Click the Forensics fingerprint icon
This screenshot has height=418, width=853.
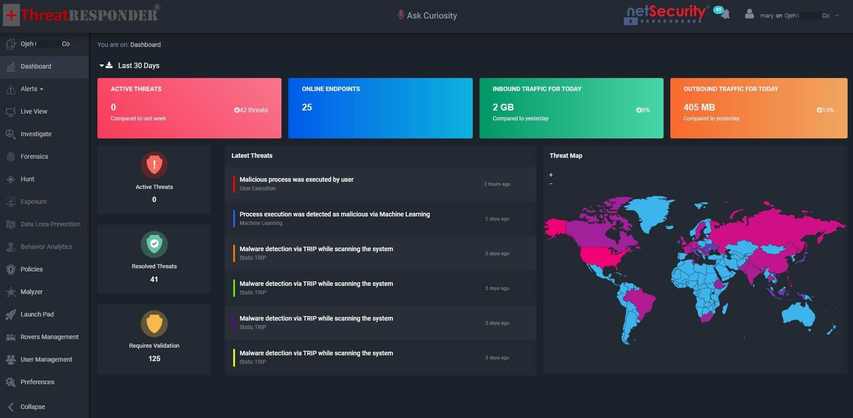[x=11, y=157]
